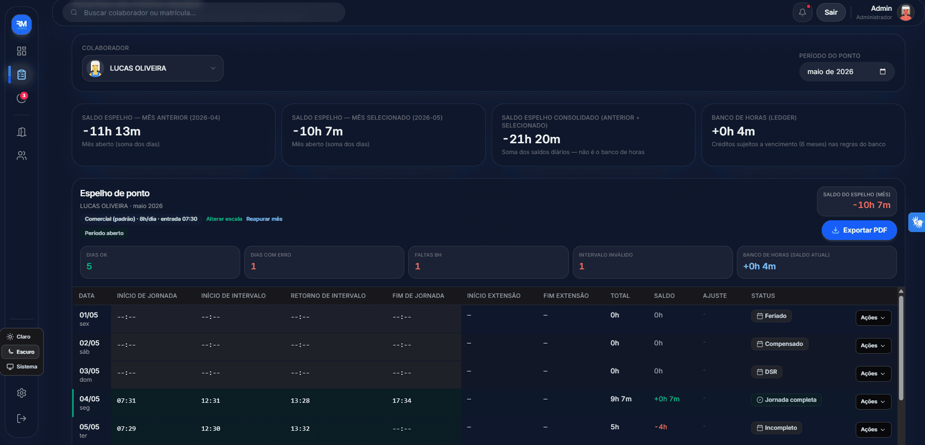Click the table vertical scrollbar

coord(901,347)
